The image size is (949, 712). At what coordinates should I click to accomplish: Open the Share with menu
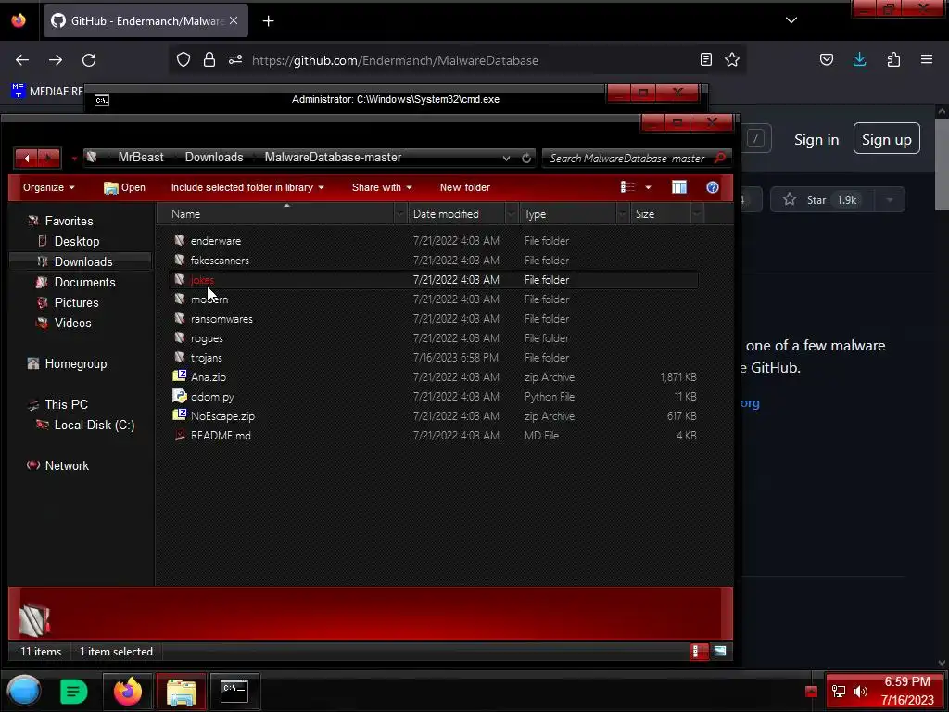[382, 187]
